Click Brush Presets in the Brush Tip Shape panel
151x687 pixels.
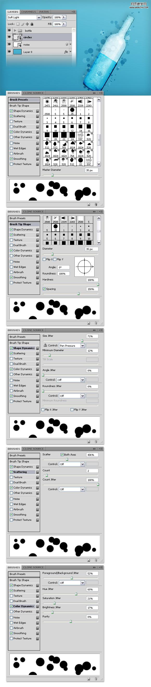click(17, 218)
